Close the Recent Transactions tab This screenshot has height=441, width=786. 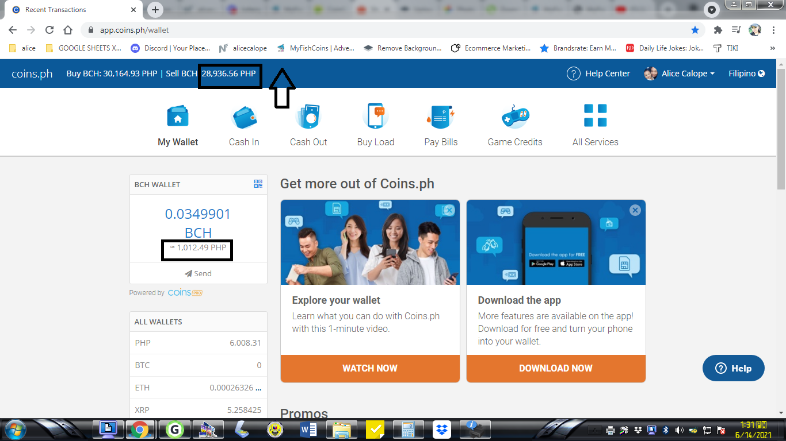133,10
